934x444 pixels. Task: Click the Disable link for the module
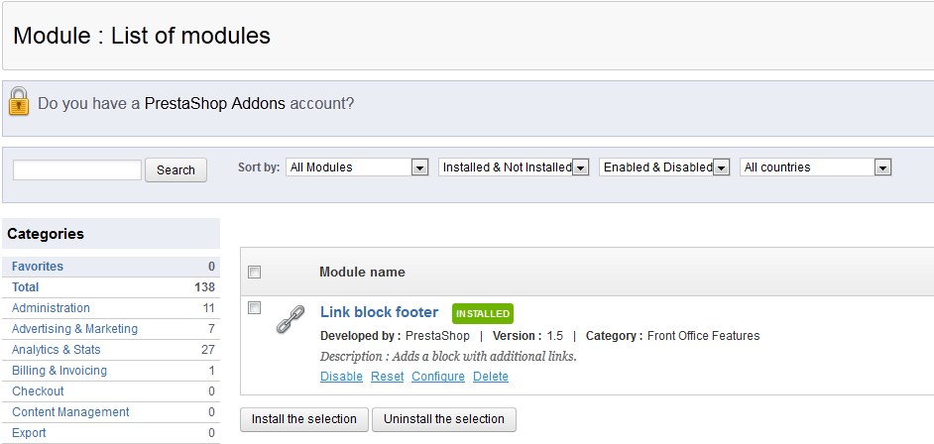[341, 377]
